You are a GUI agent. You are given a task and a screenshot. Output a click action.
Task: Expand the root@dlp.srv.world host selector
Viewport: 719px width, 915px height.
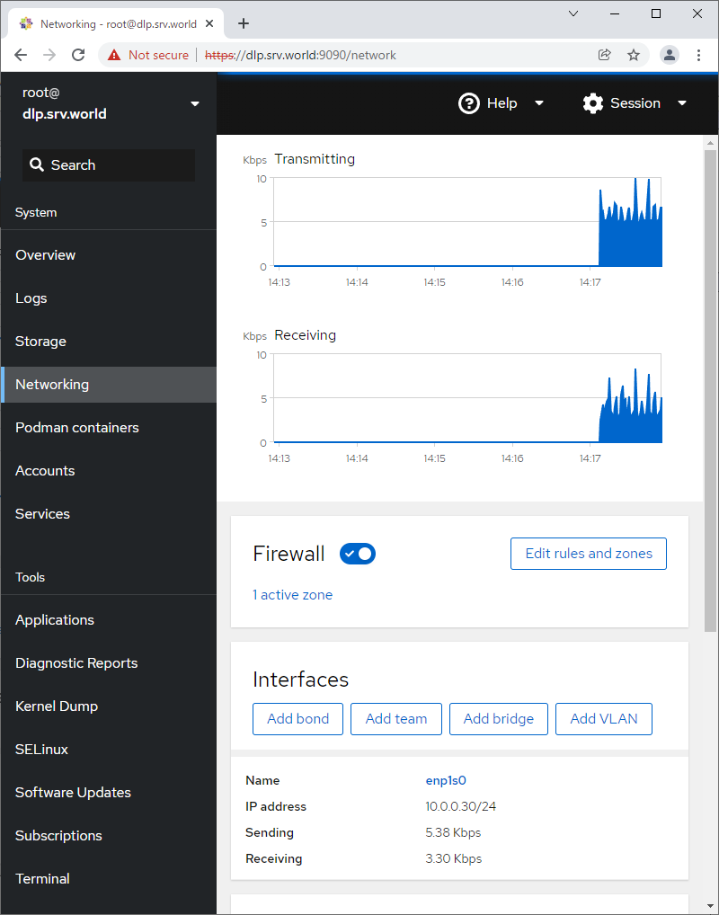click(x=108, y=103)
